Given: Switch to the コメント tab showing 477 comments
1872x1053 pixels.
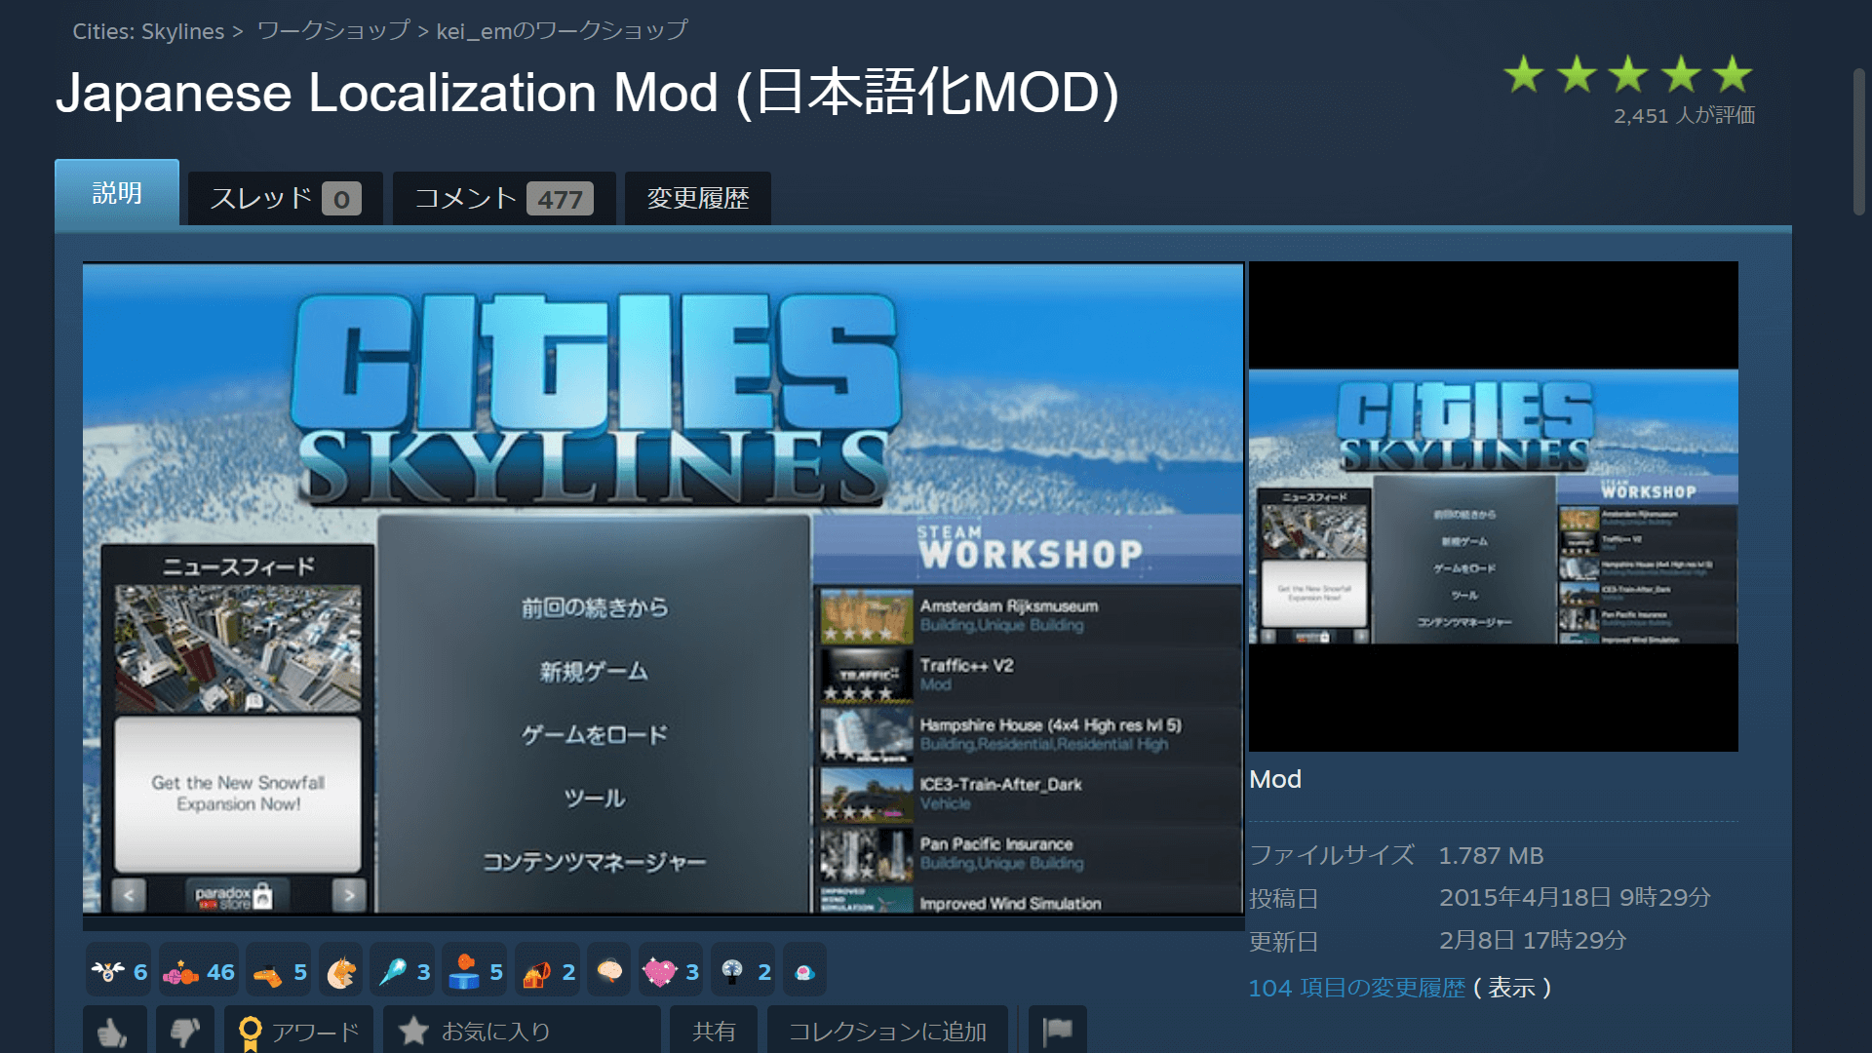Looking at the screenshot, I should point(502,198).
